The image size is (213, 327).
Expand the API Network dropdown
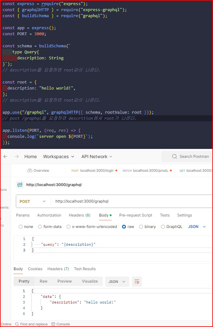coord(97,157)
